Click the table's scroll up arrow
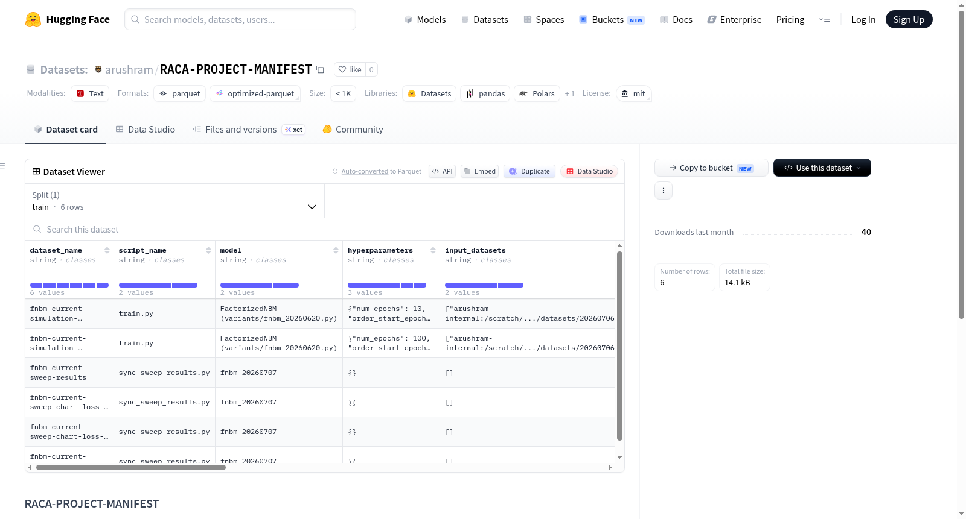966x519 pixels. click(x=619, y=246)
